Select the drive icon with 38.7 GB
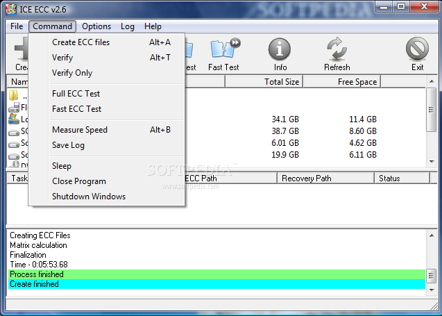442x316 pixels. (x=14, y=132)
